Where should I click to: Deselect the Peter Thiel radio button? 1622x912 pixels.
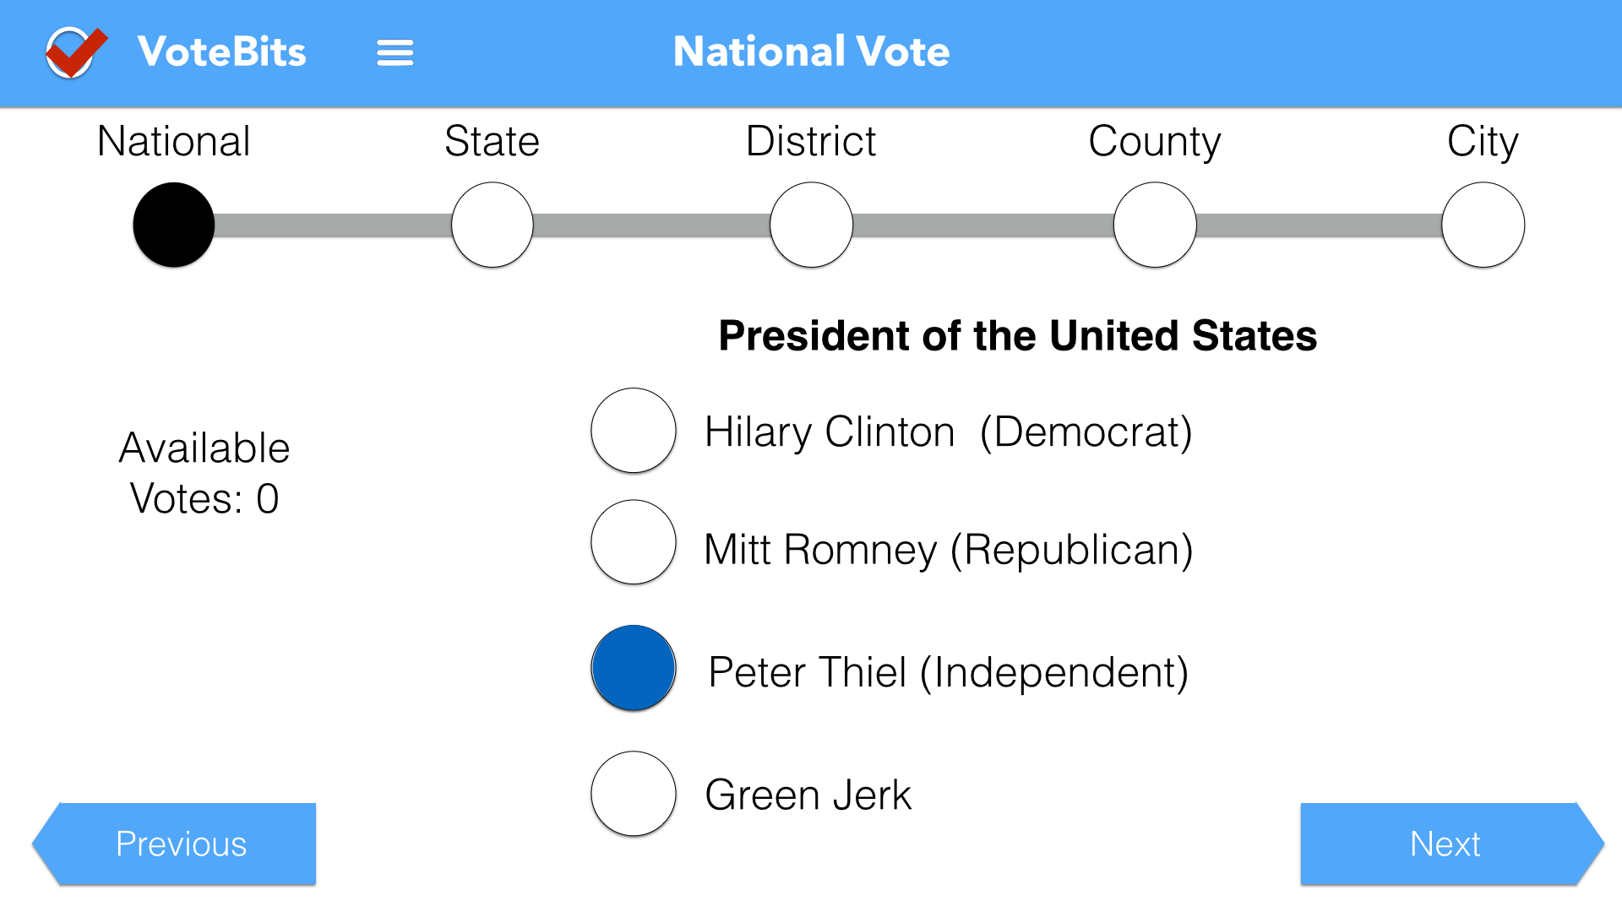click(x=634, y=668)
